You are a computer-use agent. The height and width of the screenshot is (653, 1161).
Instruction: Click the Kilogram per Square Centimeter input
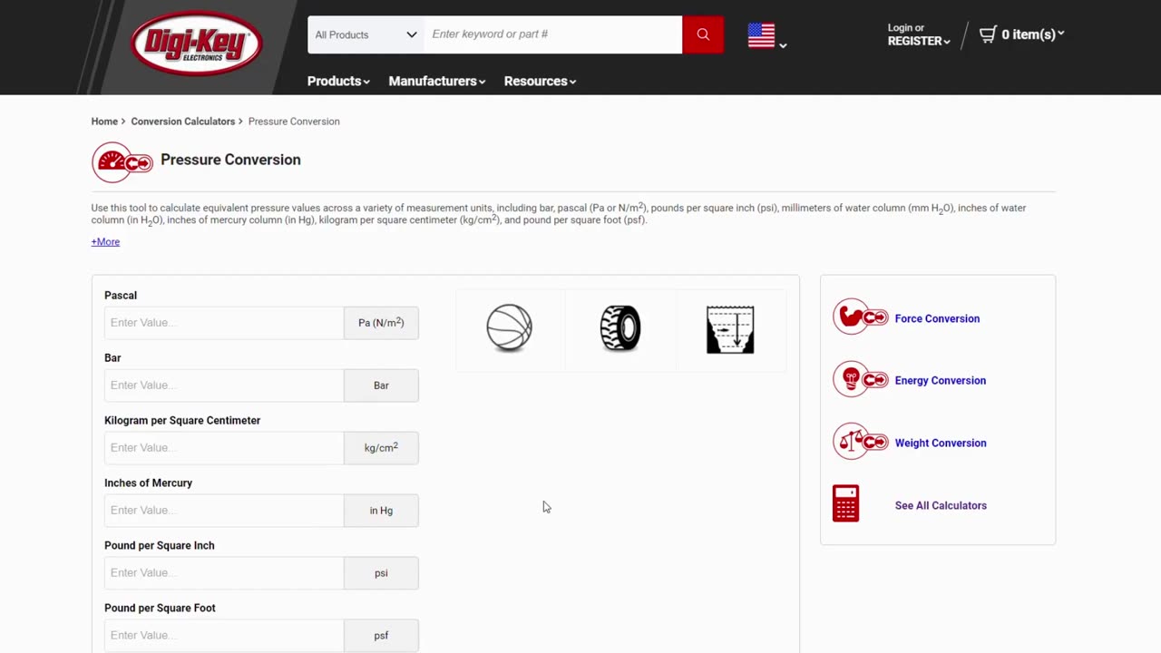point(224,448)
